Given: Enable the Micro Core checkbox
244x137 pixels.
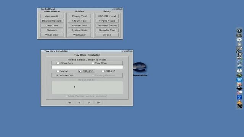Looking at the screenshot, I should (x=58, y=63).
